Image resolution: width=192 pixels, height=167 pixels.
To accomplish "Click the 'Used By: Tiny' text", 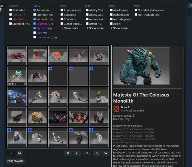I will [x=121, y=119].
